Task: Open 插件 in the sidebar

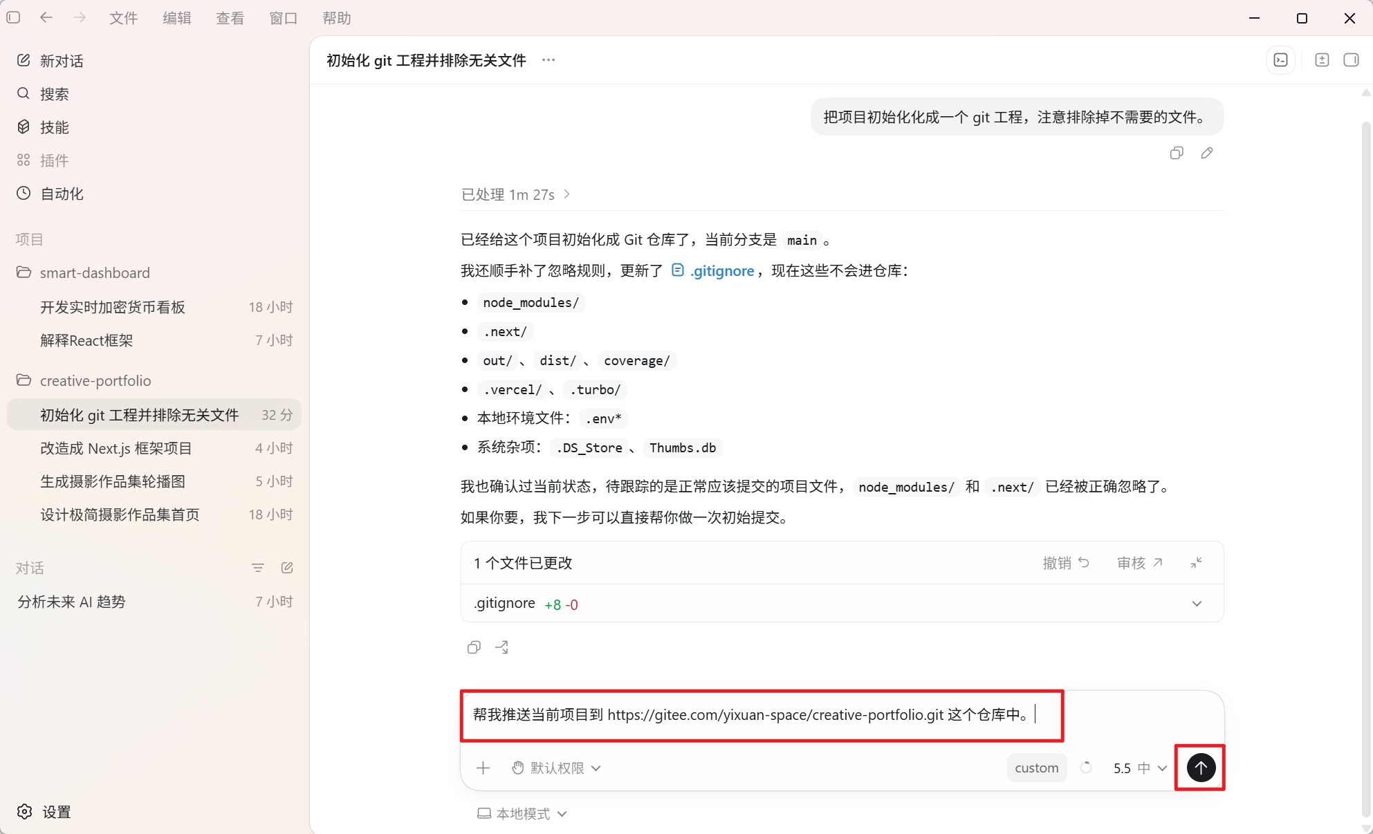Action: [154, 160]
